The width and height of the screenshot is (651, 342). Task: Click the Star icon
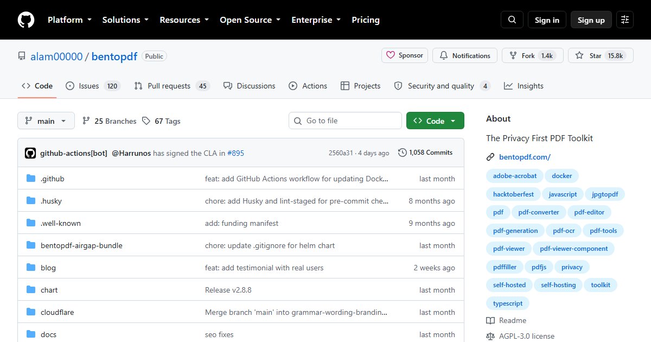[x=579, y=55]
